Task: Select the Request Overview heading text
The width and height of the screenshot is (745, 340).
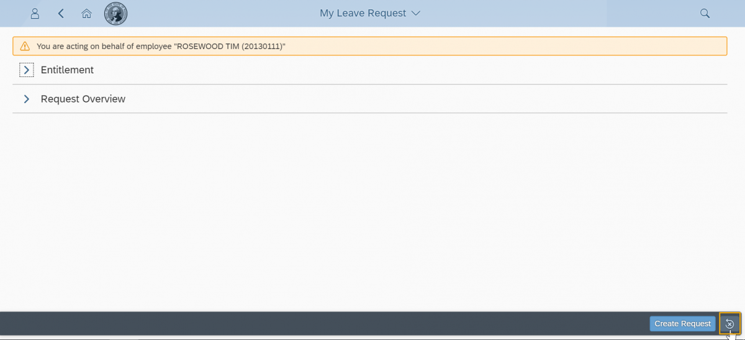Action: (83, 99)
